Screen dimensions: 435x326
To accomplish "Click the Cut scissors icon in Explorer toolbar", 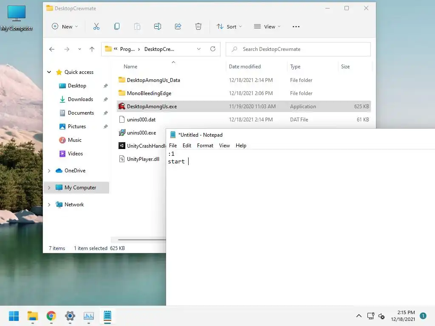I will tap(96, 27).
